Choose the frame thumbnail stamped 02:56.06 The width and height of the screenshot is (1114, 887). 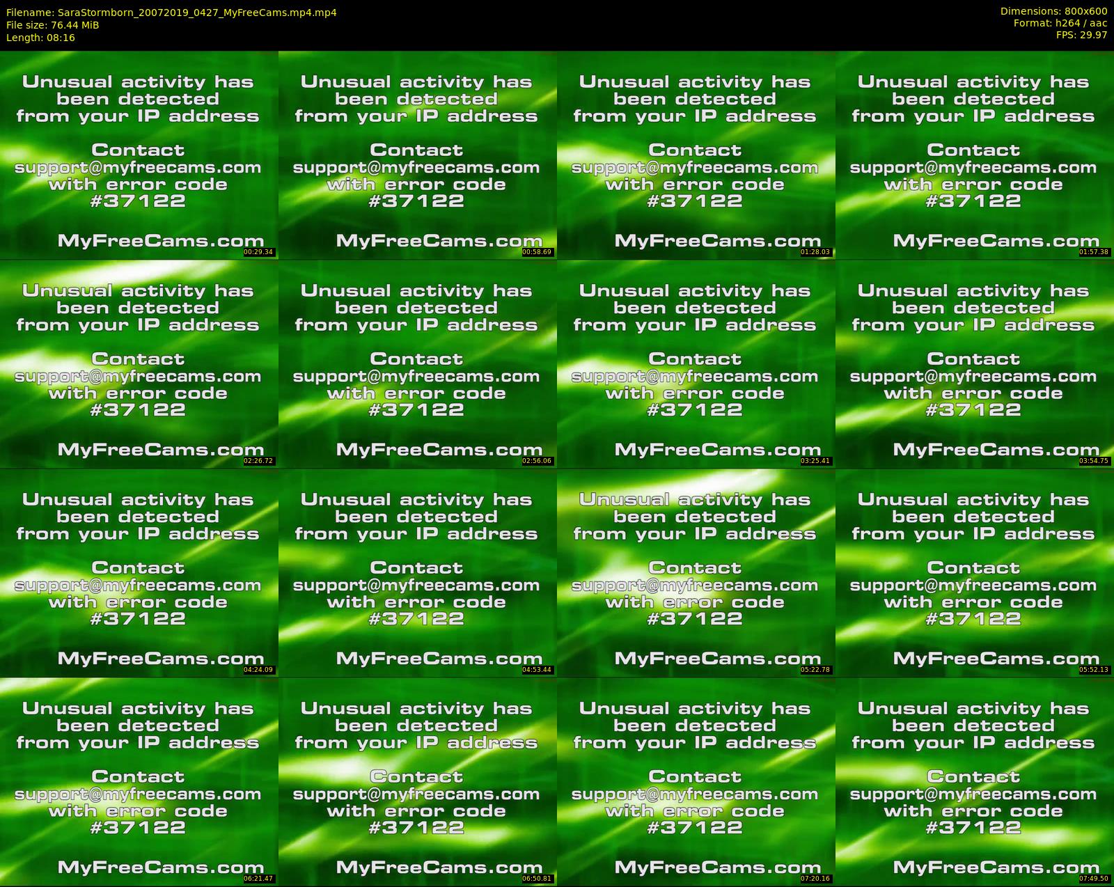[x=418, y=363]
